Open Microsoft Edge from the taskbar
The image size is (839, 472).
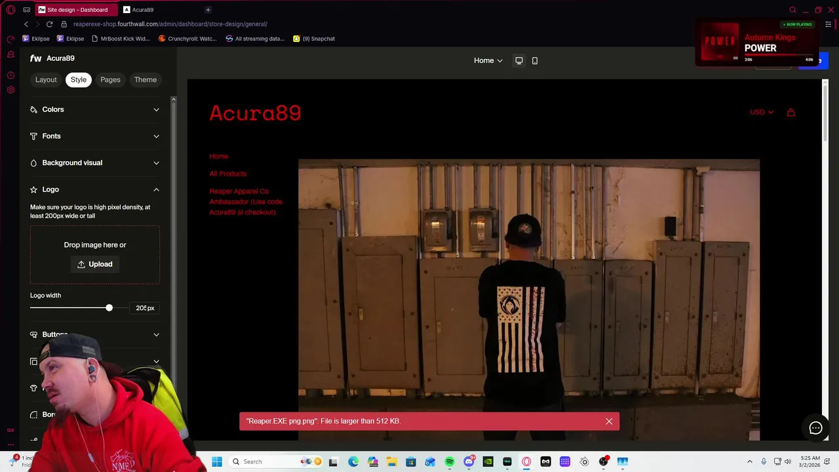coord(353,462)
